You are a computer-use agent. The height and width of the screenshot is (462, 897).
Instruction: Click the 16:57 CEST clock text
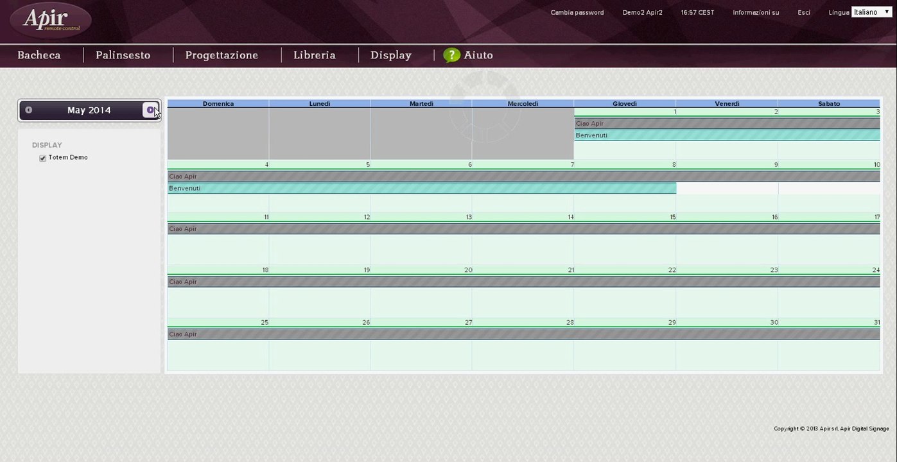pos(697,13)
